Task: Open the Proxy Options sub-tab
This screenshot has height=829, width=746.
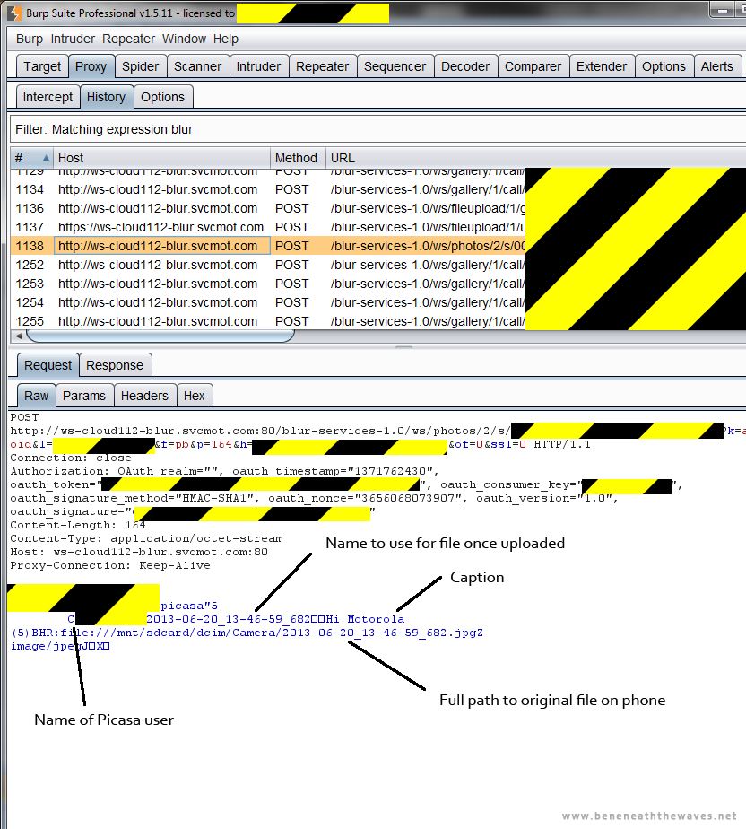Action: point(162,97)
